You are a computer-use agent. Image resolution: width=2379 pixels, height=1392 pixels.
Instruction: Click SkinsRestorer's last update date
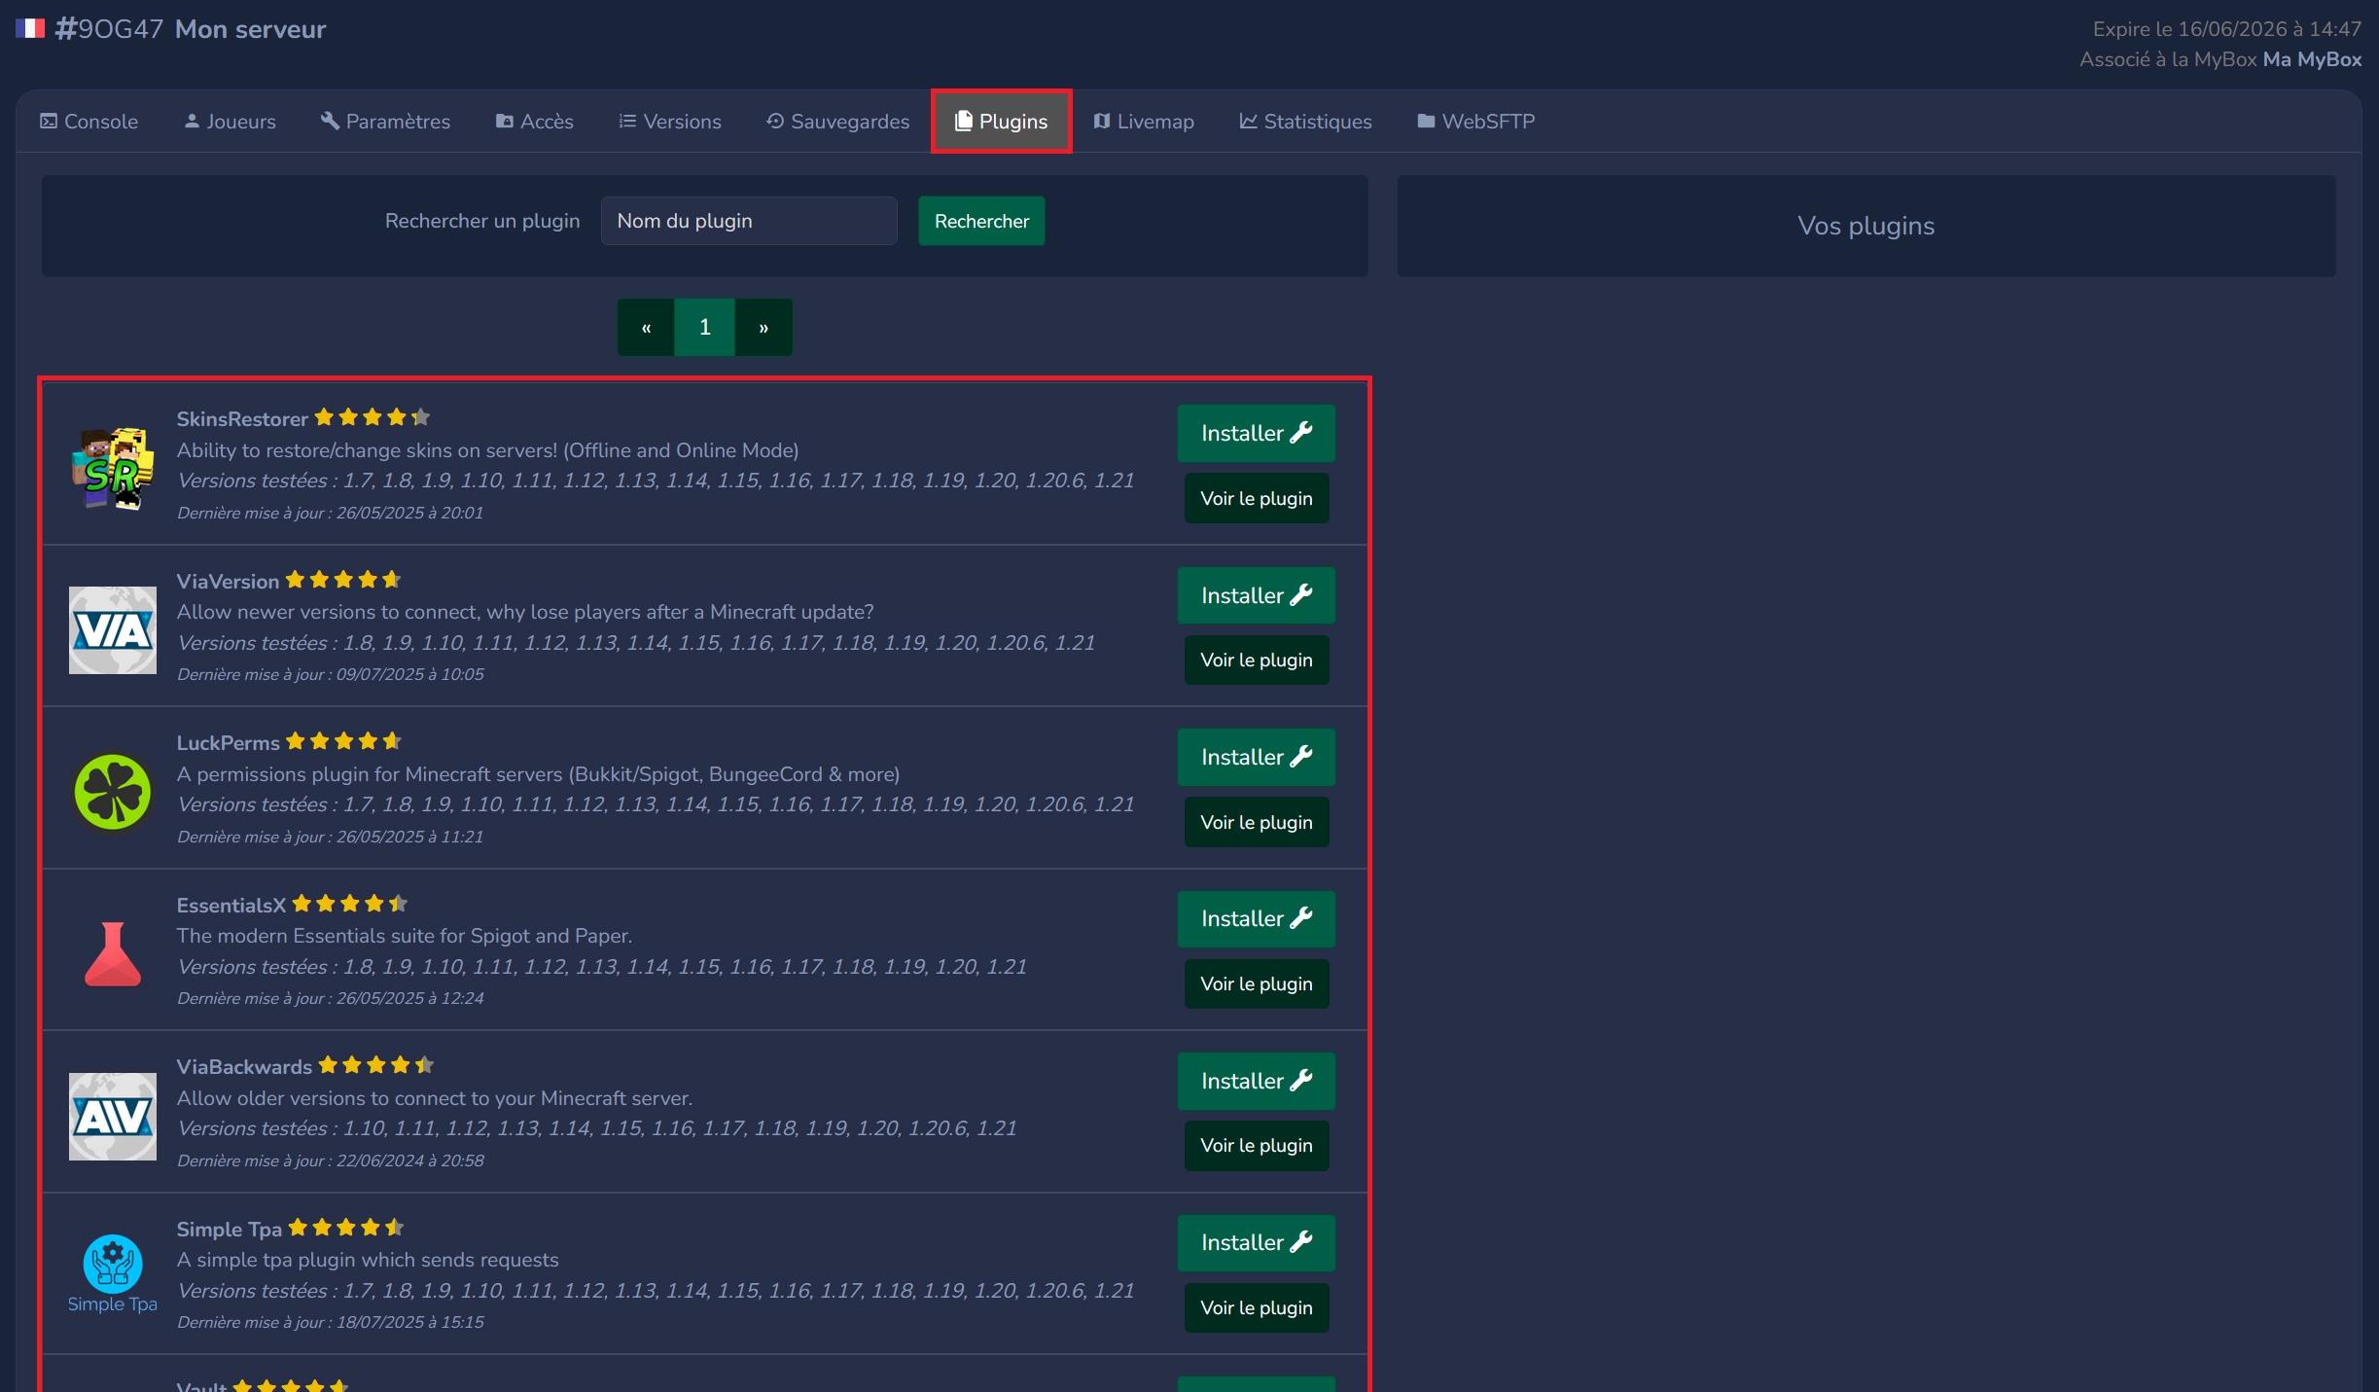(330, 513)
